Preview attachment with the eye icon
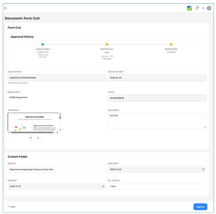Image resolution: width=216 pixels, height=214 pixels. pyautogui.click(x=31, y=138)
